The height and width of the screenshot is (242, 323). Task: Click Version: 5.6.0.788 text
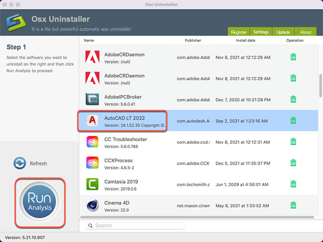(x=121, y=147)
